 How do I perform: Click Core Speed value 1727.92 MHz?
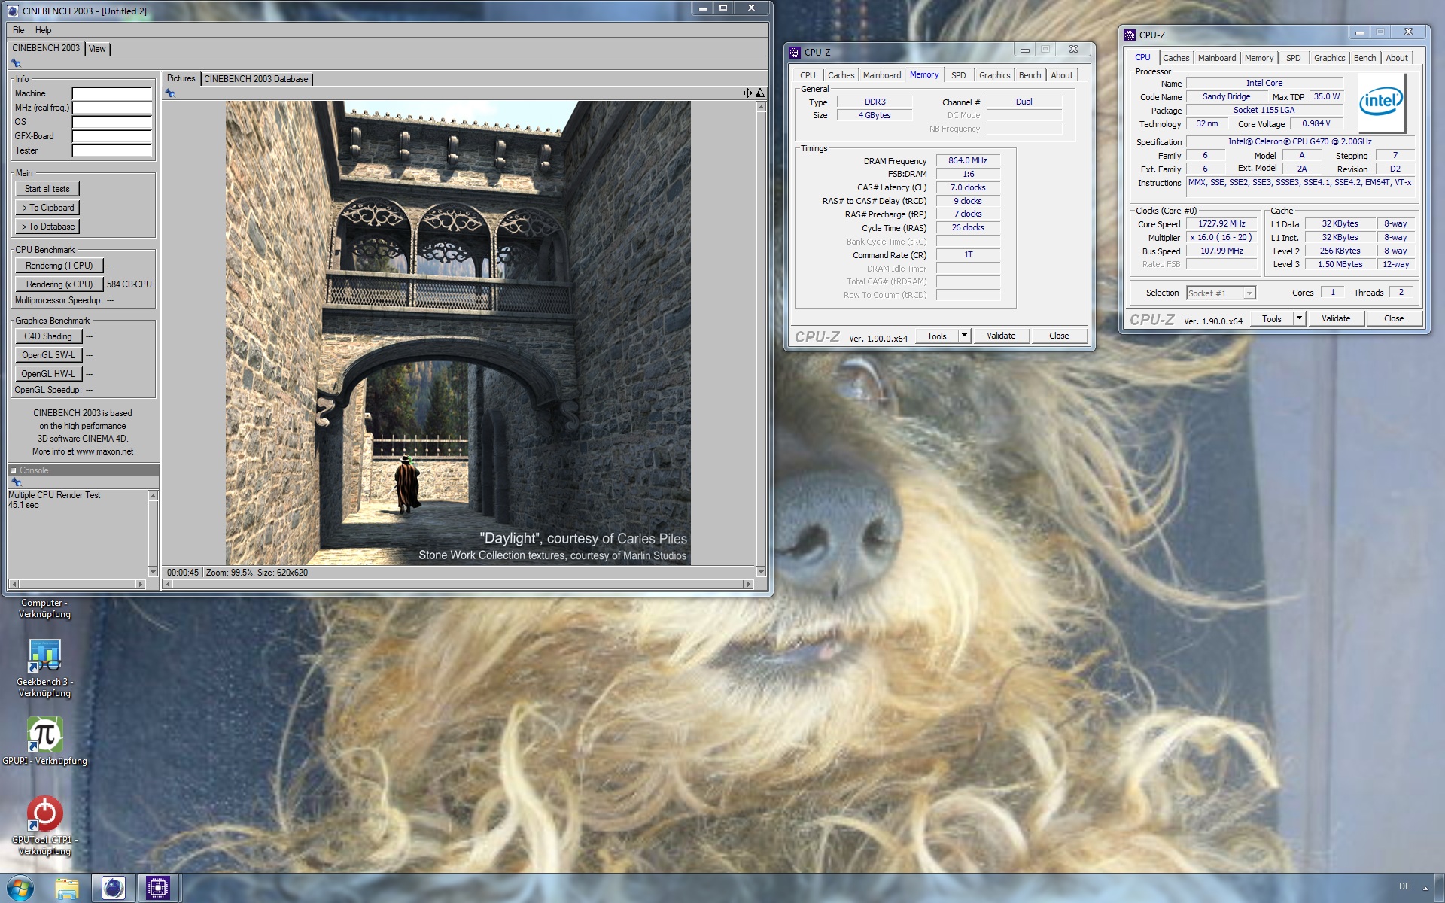point(1221,223)
